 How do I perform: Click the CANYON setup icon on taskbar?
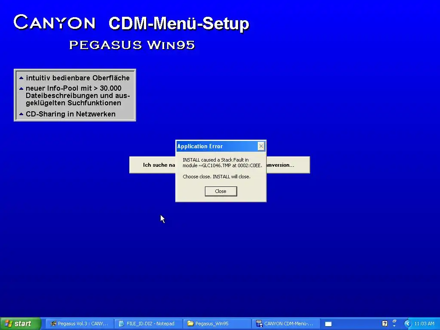259,324
